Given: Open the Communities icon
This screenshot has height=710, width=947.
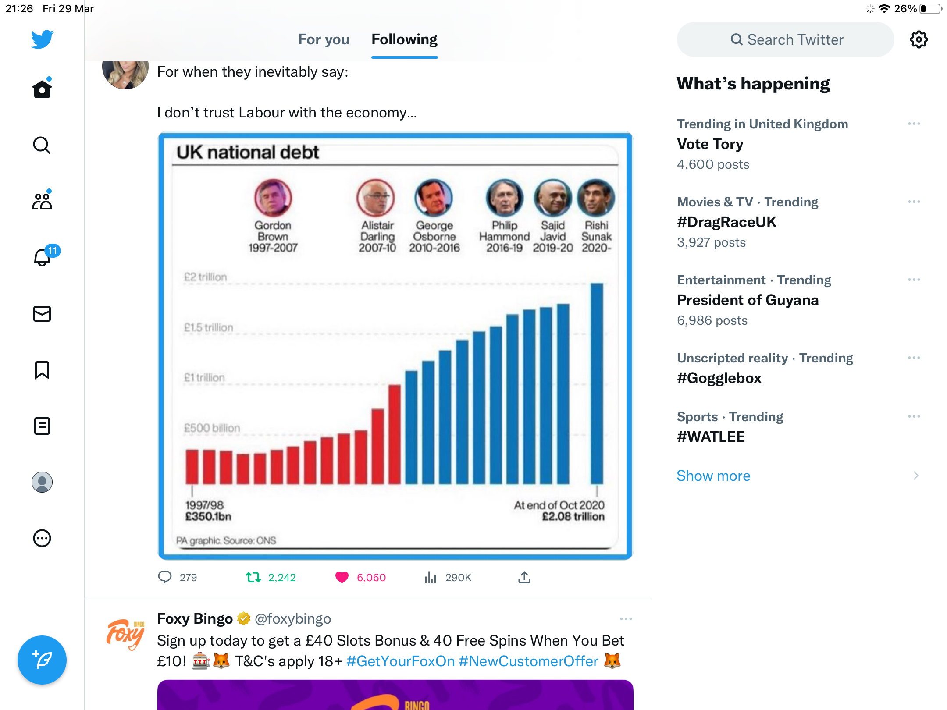Looking at the screenshot, I should [42, 201].
